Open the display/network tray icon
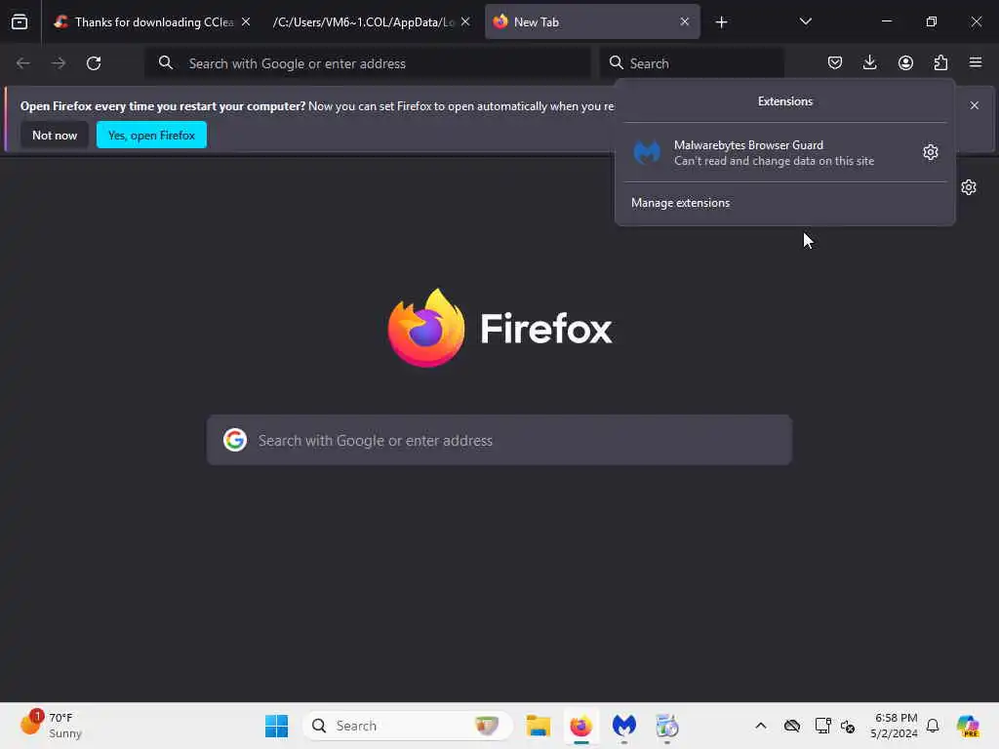Image resolution: width=999 pixels, height=749 pixels. pos(822,726)
